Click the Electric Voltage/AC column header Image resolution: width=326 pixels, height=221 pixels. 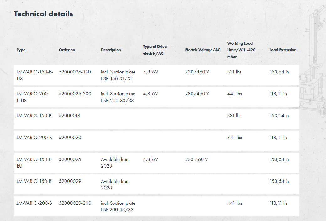coord(202,50)
